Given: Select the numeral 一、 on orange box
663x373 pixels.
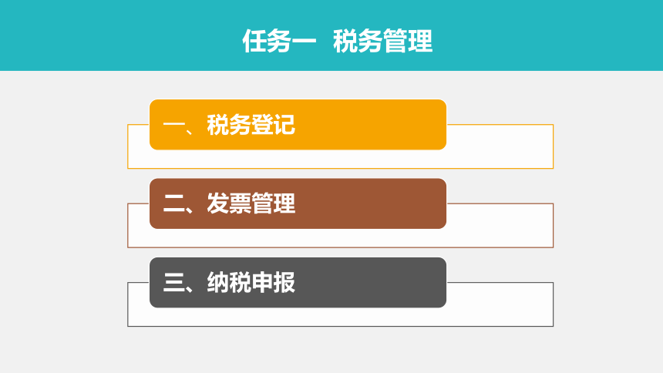Looking at the screenshot, I should coord(178,126).
